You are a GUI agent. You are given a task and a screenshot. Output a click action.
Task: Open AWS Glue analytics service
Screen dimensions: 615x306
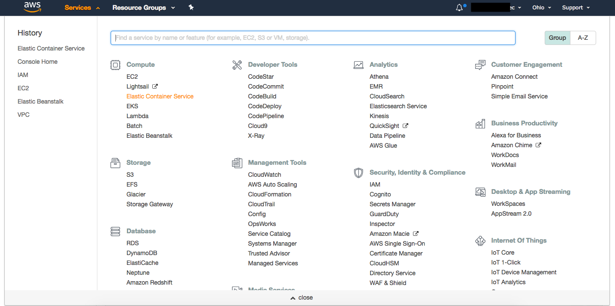click(x=383, y=146)
